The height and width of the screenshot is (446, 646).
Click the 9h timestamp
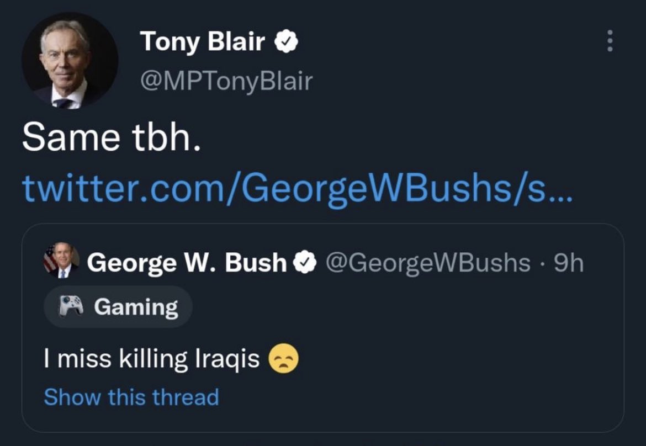click(569, 263)
